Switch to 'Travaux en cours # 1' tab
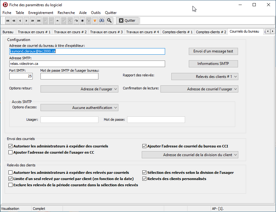This screenshot has height=212, width=276. pos(34,32)
